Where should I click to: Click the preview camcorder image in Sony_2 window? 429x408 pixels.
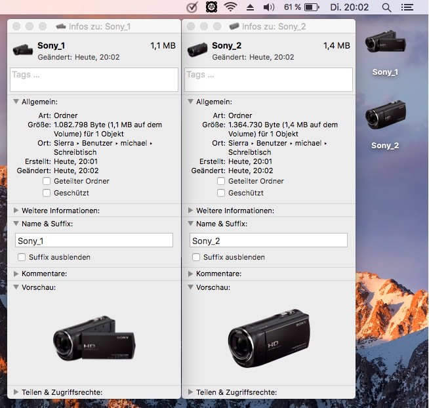269,338
